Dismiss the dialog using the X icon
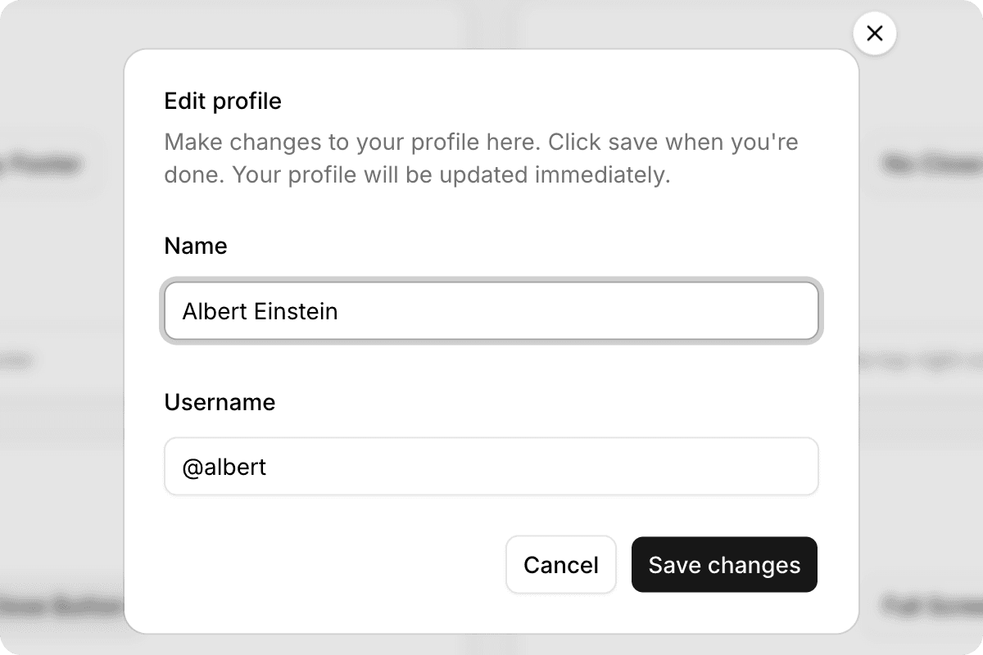 pyautogui.click(x=874, y=34)
